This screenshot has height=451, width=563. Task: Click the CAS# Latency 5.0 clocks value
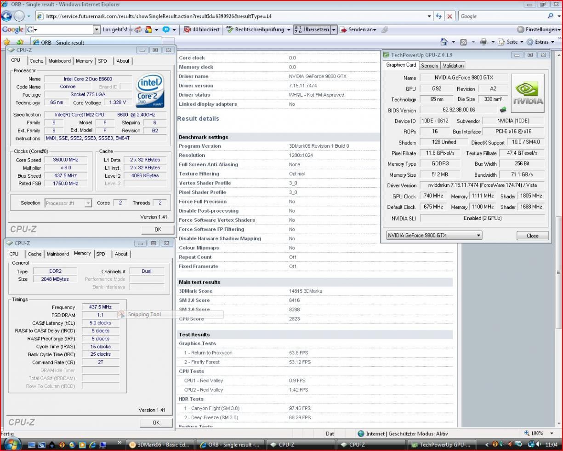click(100, 323)
